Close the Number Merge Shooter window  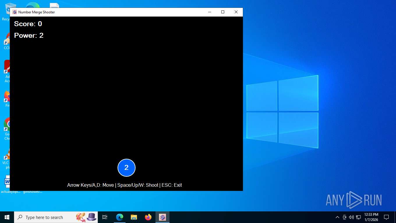236,12
